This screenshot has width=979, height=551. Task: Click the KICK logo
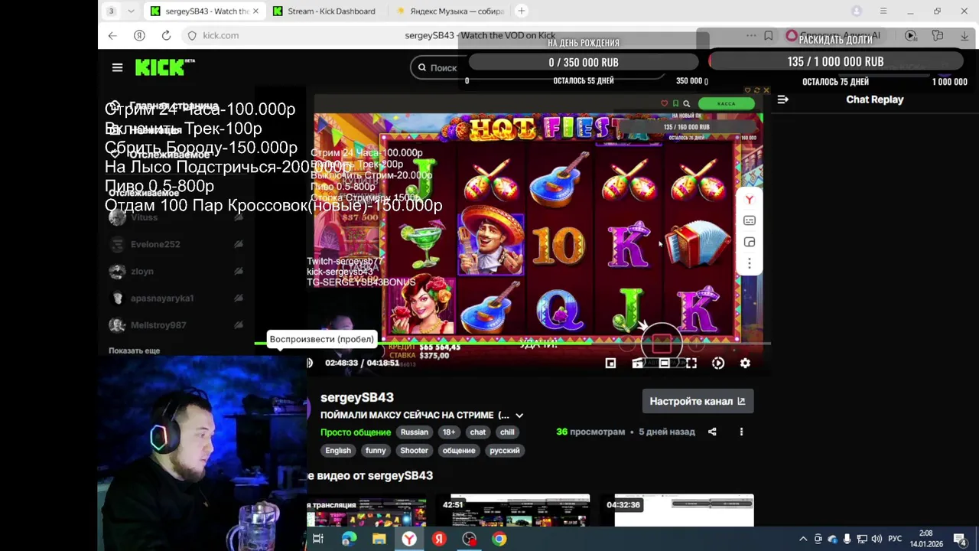tap(164, 67)
